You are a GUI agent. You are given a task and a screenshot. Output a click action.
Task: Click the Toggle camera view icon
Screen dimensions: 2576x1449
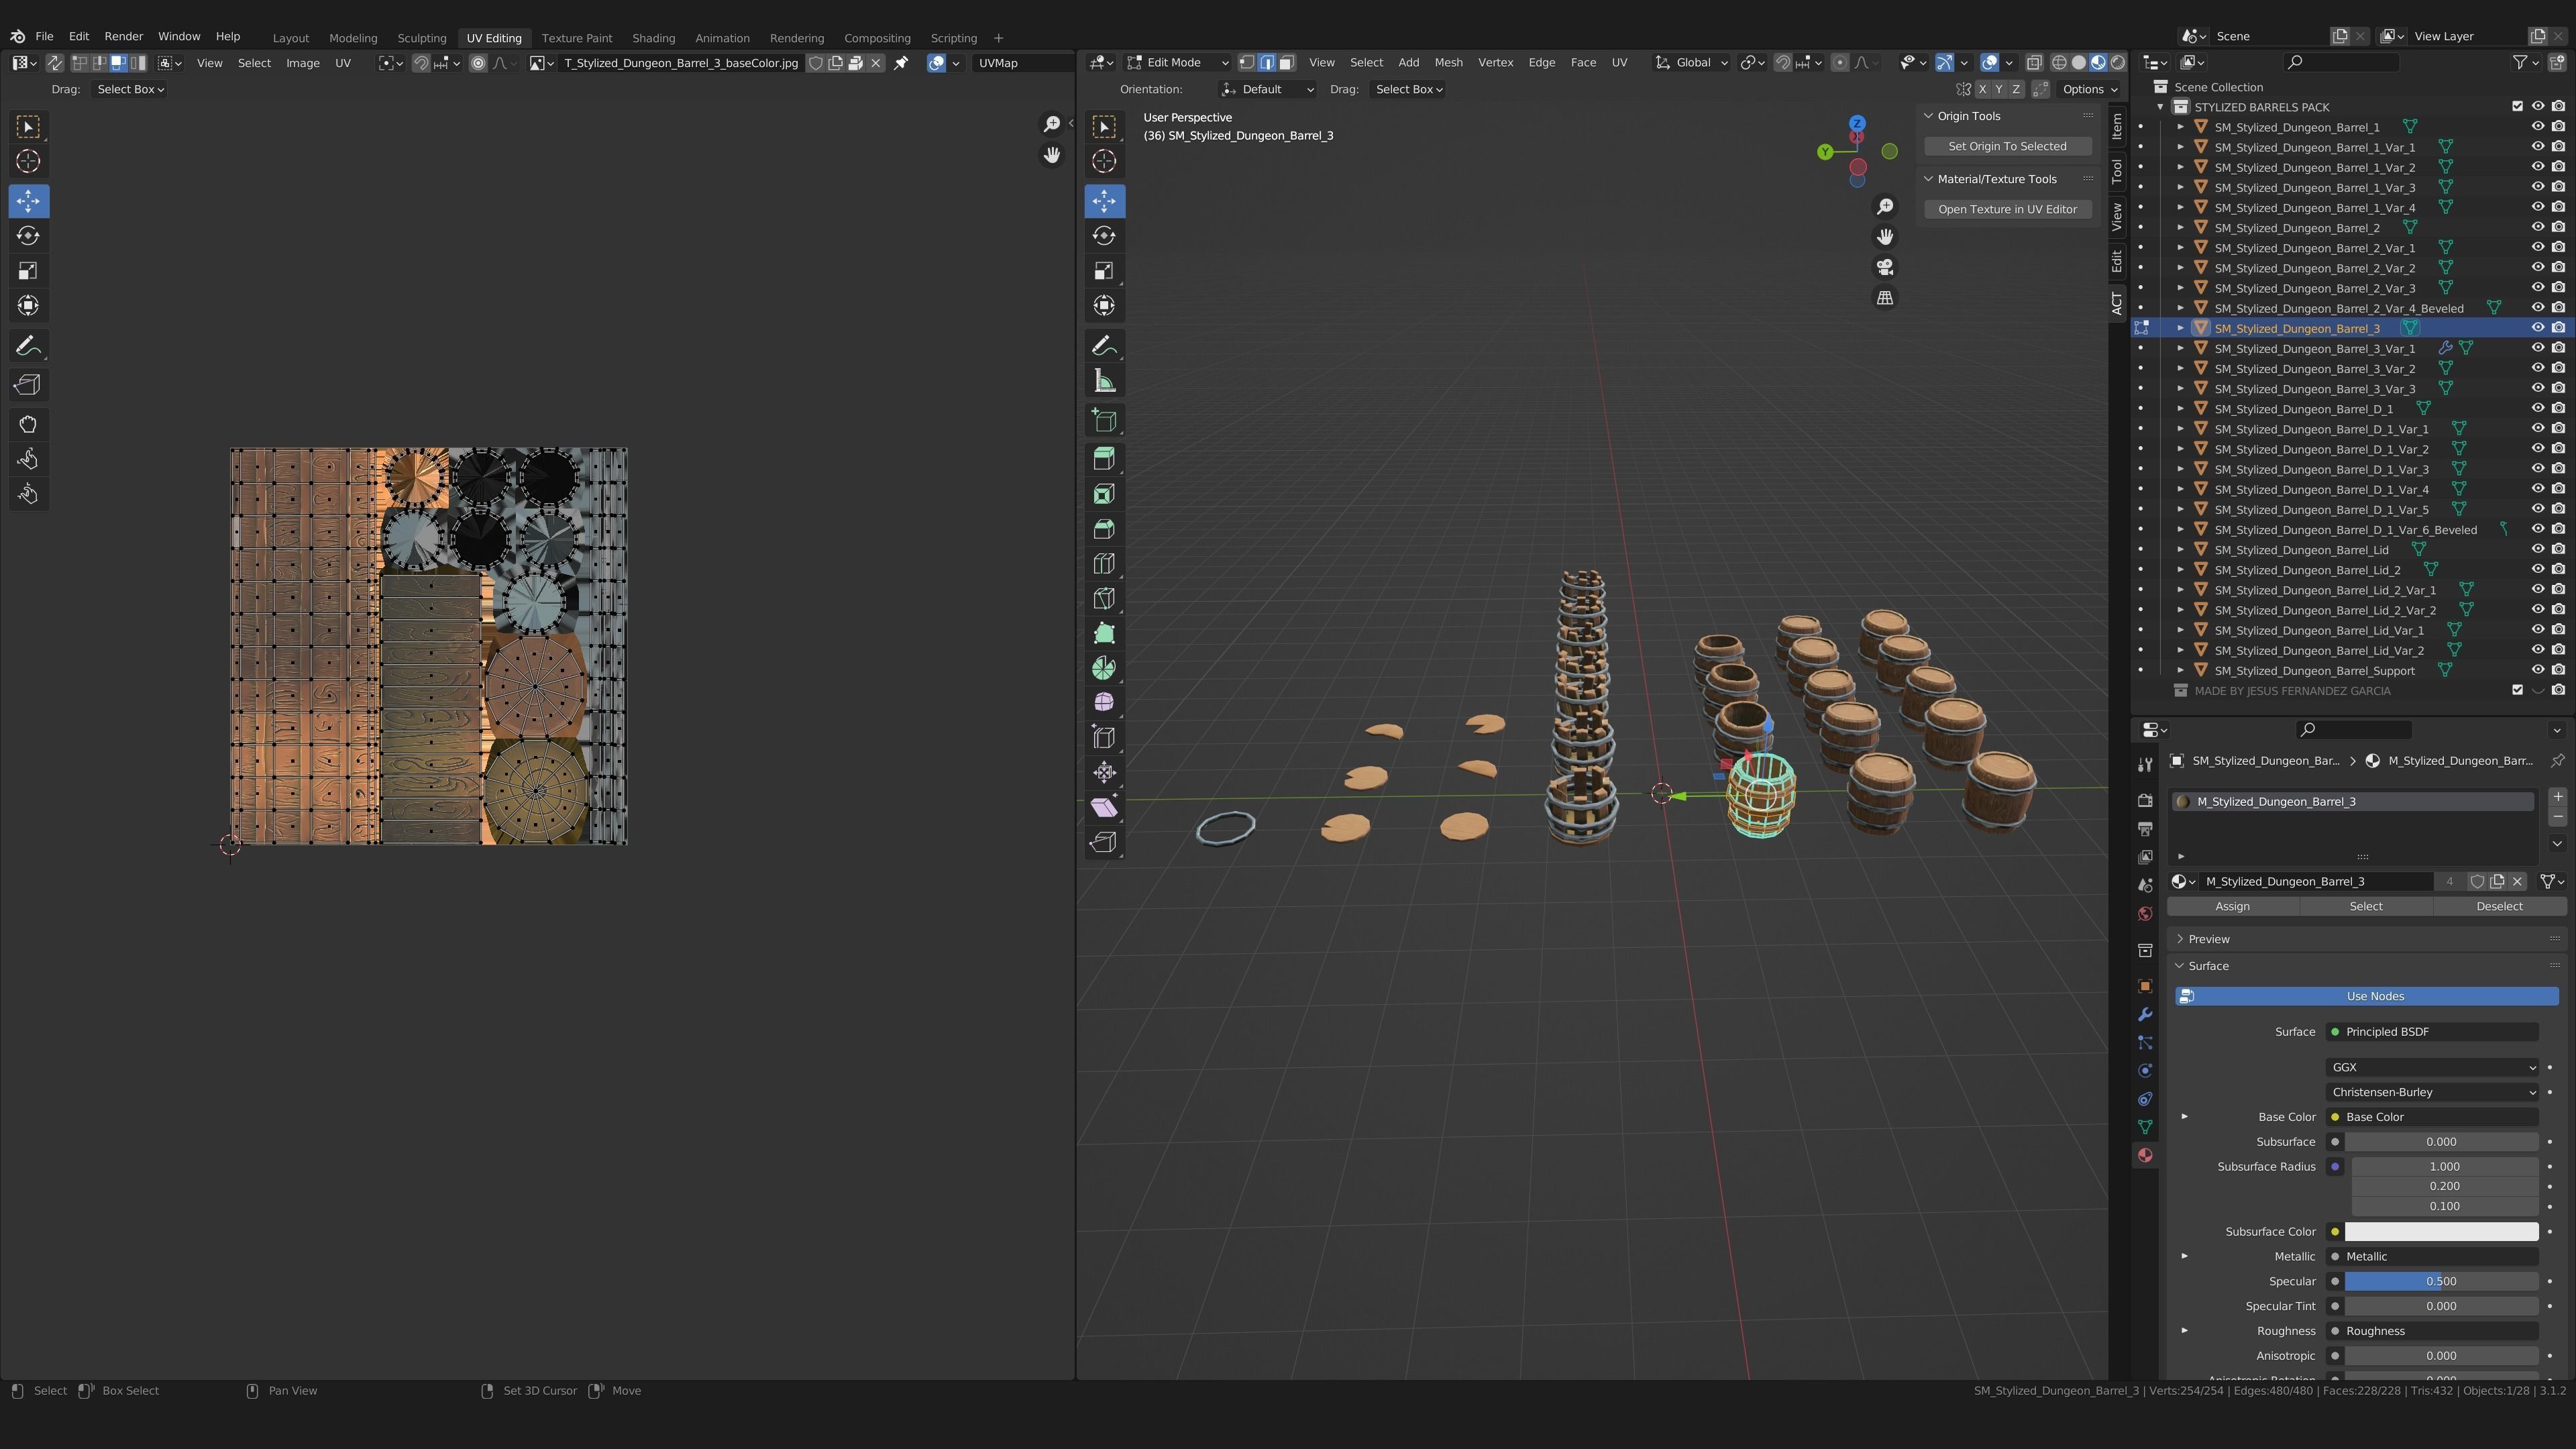(1885, 268)
